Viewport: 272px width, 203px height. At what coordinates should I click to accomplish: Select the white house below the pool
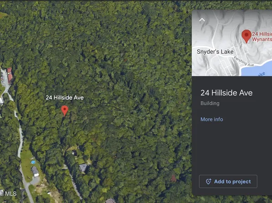(35, 172)
